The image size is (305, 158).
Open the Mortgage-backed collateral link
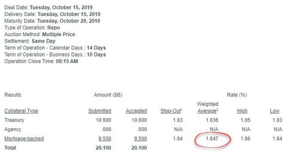24,139
